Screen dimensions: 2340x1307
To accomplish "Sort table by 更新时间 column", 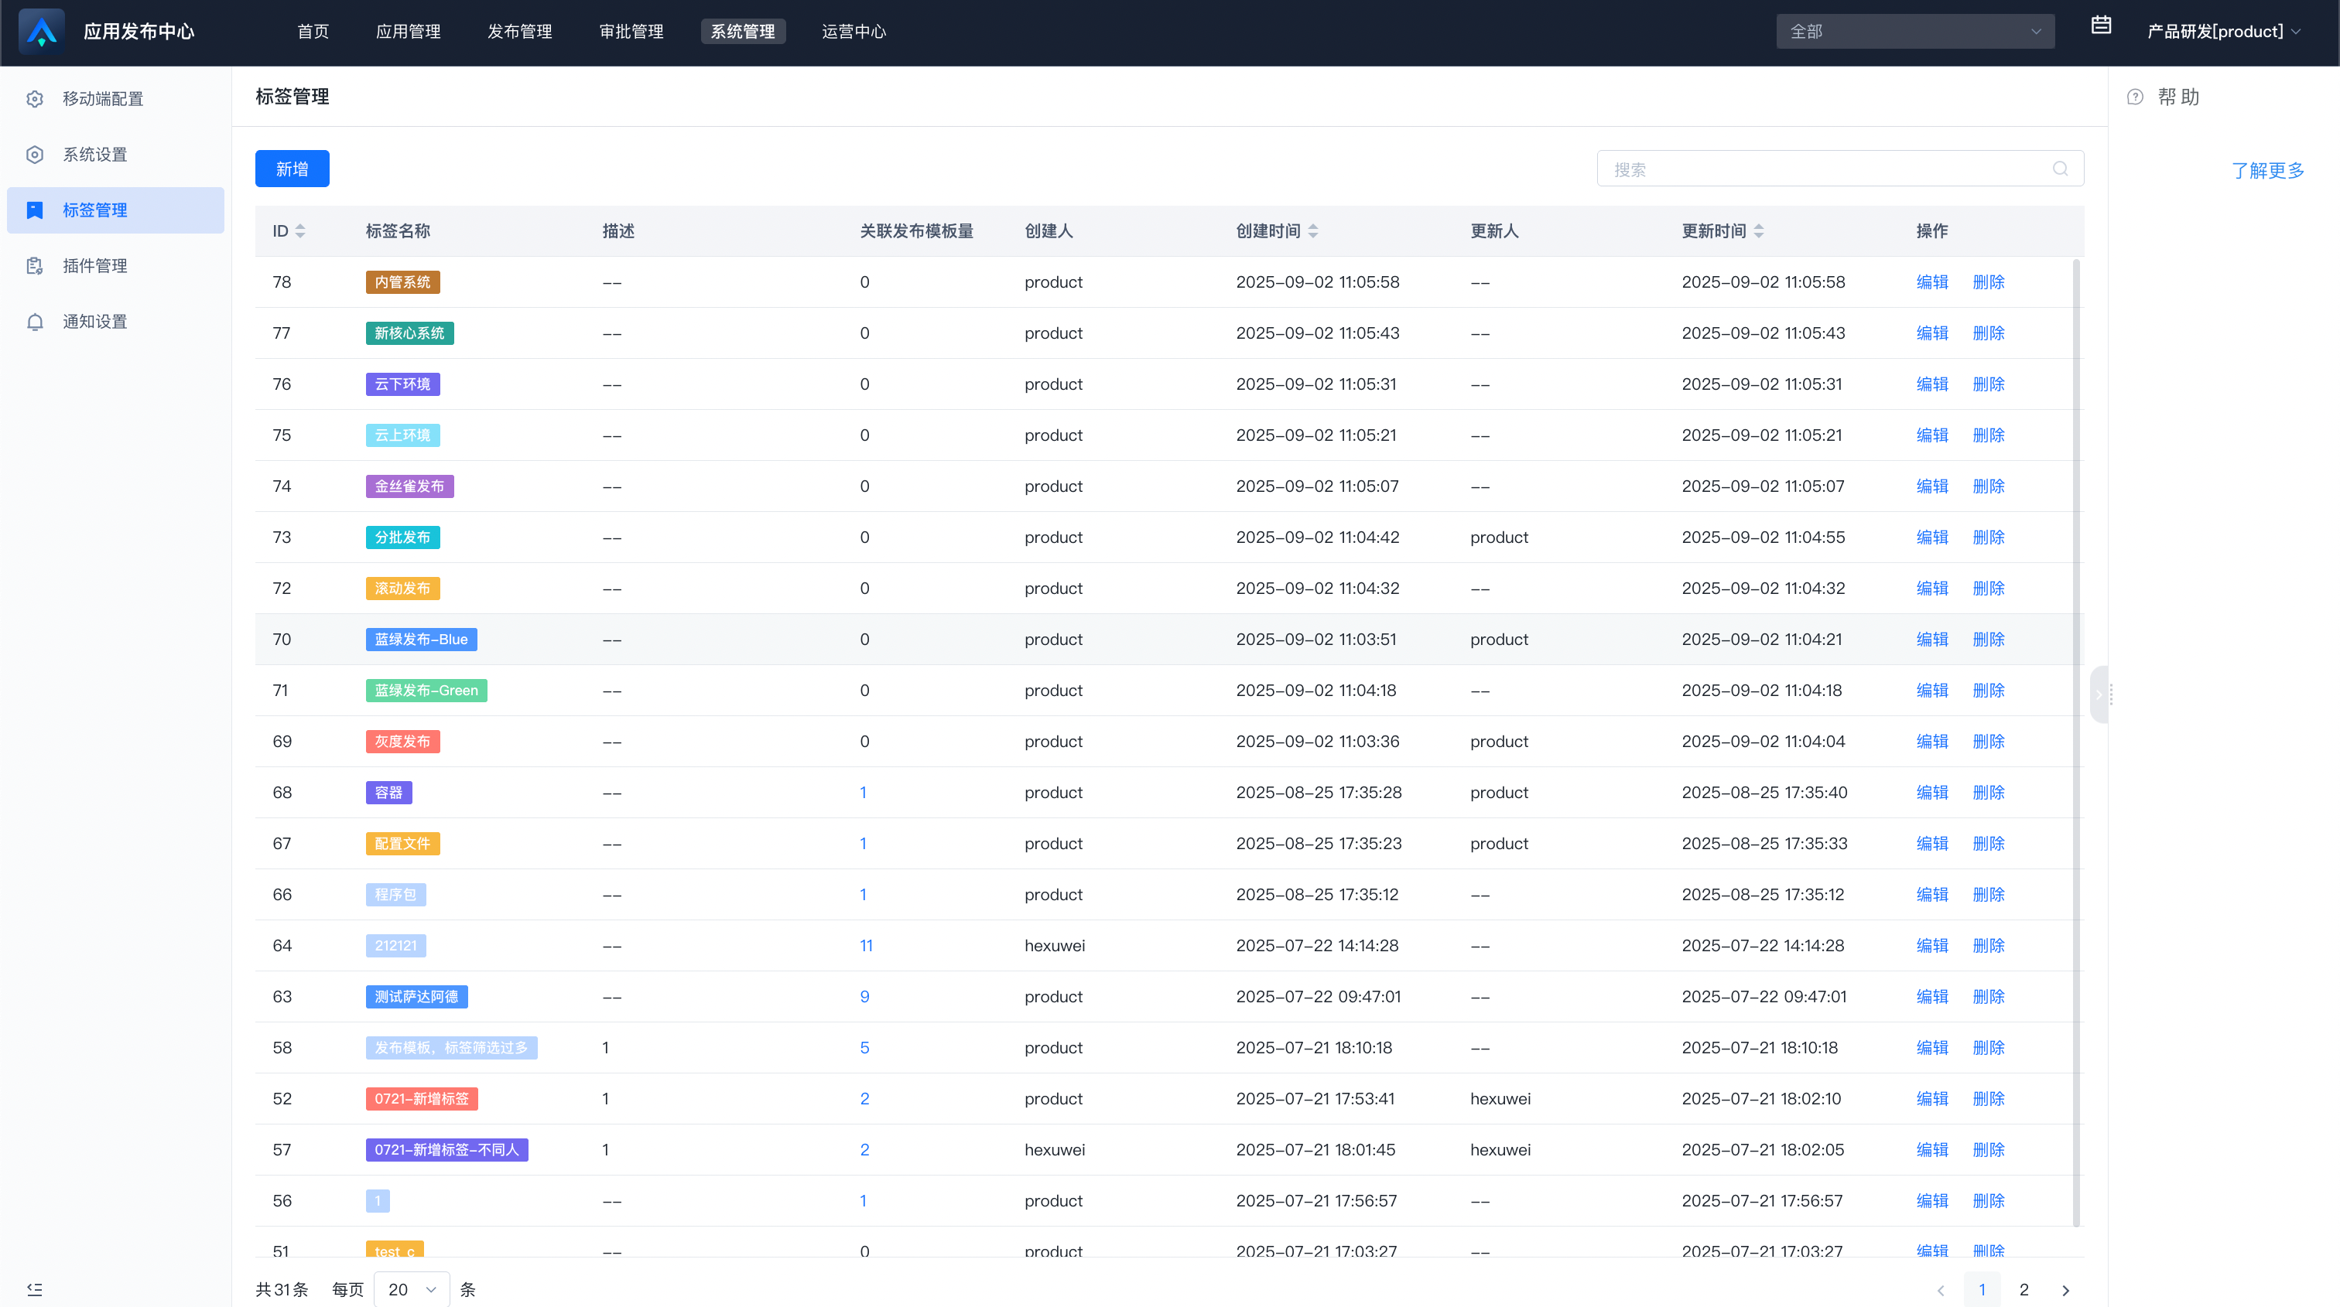I will pos(1759,230).
